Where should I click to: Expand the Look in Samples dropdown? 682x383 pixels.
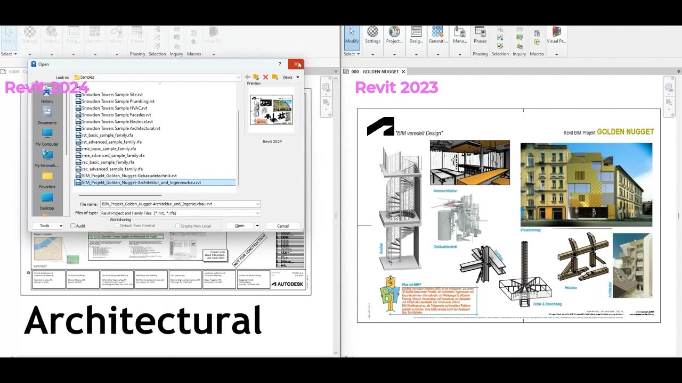(x=238, y=77)
